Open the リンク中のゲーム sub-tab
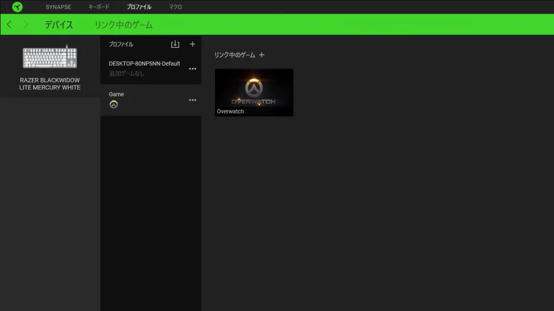The width and height of the screenshot is (554, 311). tap(123, 25)
